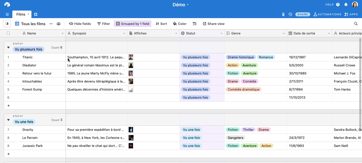Select the date 11/10/2013 cell
362x163 pixels.
tap(309, 98)
